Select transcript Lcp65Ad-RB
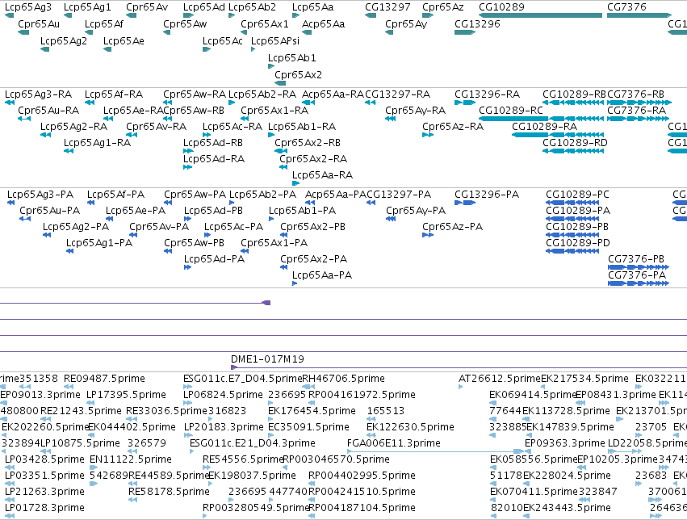 coord(213,143)
